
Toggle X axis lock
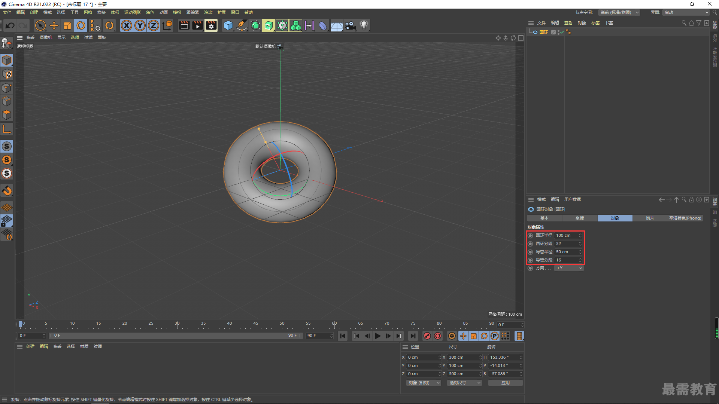click(127, 25)
